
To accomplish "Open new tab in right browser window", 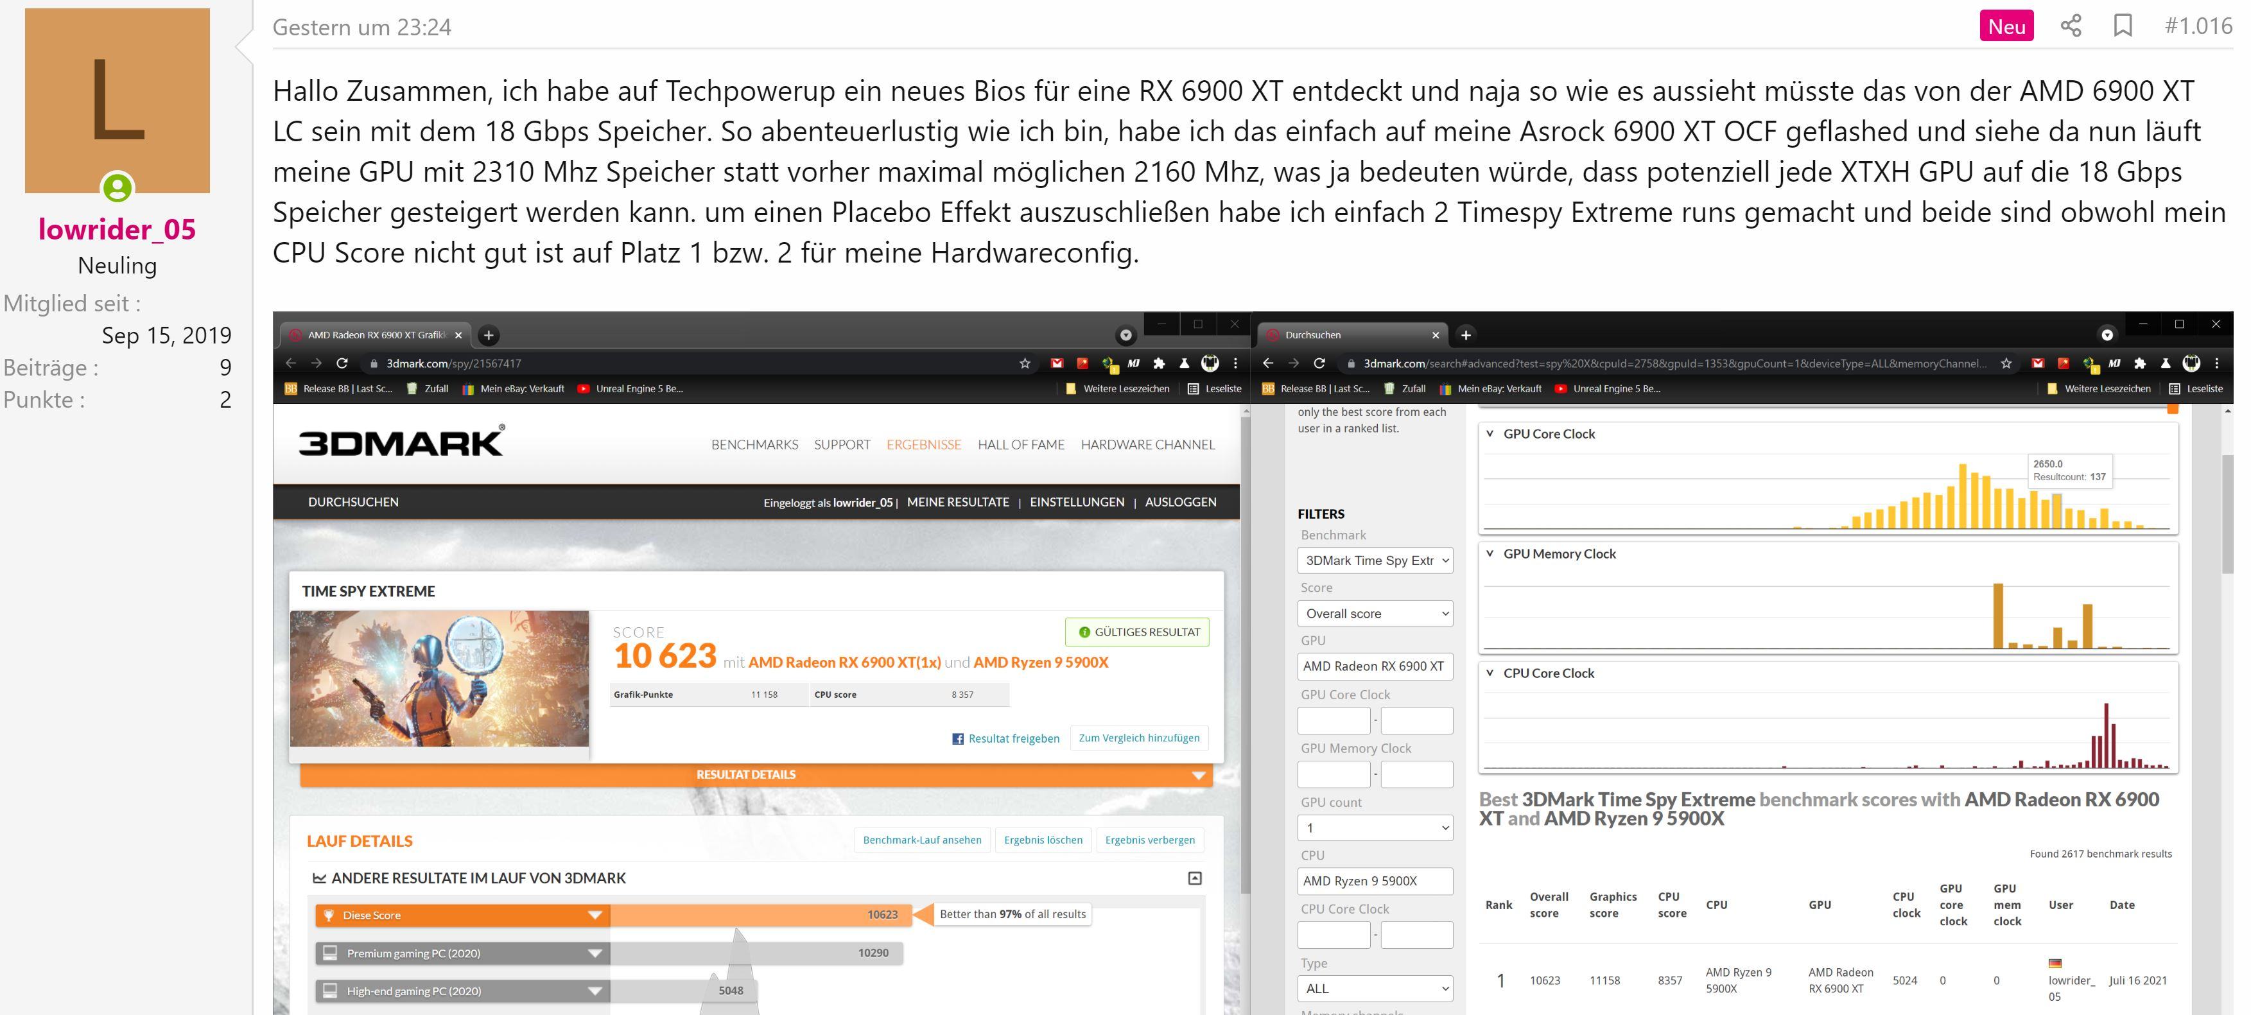I will point(1465,334).
